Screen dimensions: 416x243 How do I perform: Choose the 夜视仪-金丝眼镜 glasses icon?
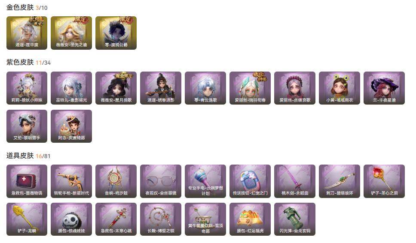pos(161,181)
